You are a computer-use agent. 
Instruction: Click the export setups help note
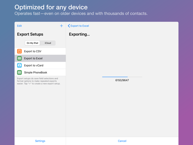tap(39, 81)
